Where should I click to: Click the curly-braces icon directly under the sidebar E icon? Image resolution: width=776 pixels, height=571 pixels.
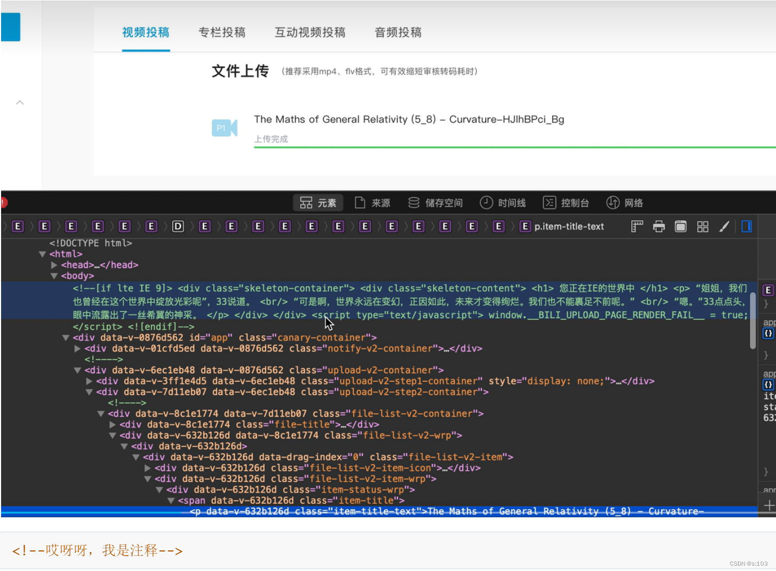click(x=768, y=333)
